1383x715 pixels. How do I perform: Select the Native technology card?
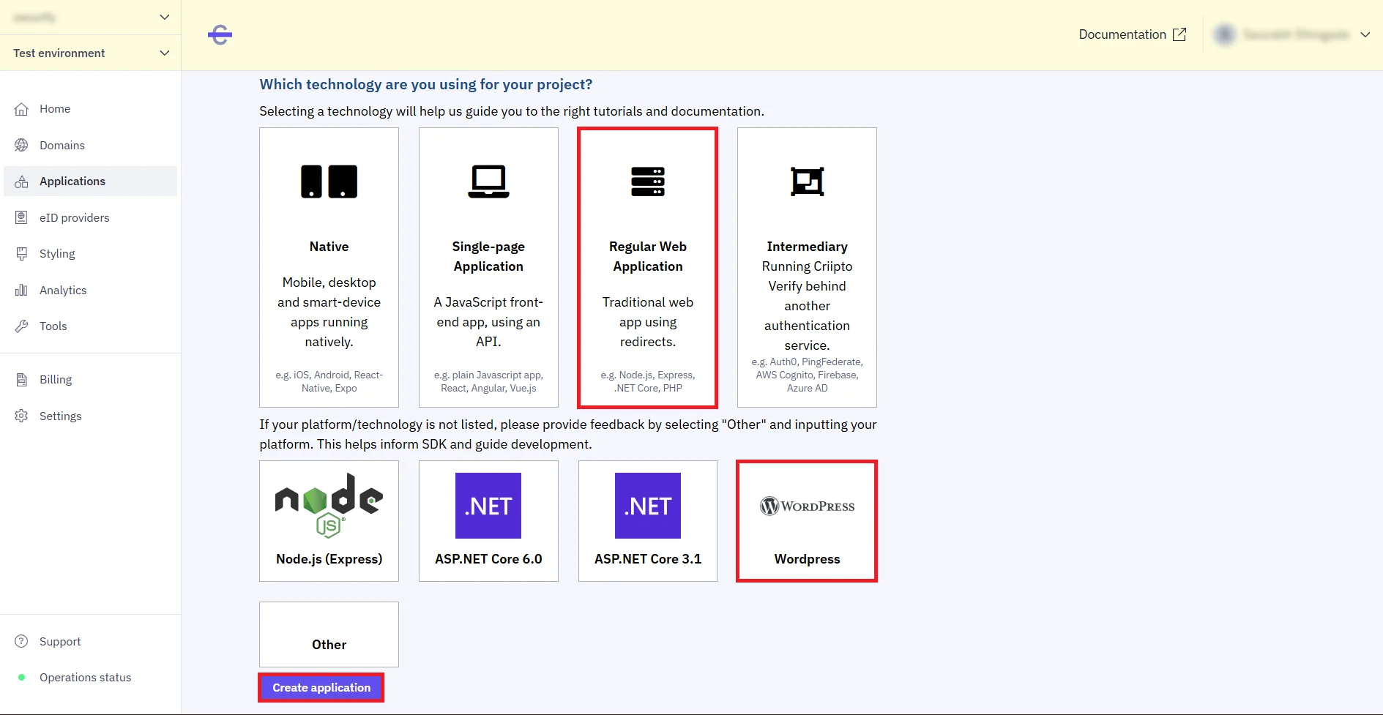(329, 267)
